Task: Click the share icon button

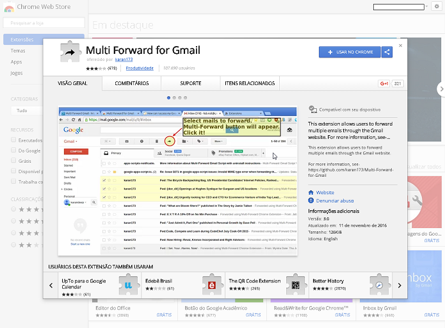Action: click(387, 52)
